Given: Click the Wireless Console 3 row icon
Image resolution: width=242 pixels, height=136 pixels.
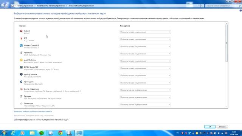Looking at the screenshot, I should (21, 45).
